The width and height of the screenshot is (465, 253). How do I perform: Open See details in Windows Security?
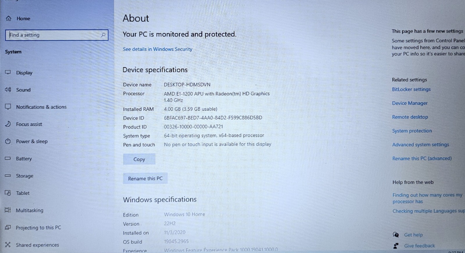click(x=158, y=49)
